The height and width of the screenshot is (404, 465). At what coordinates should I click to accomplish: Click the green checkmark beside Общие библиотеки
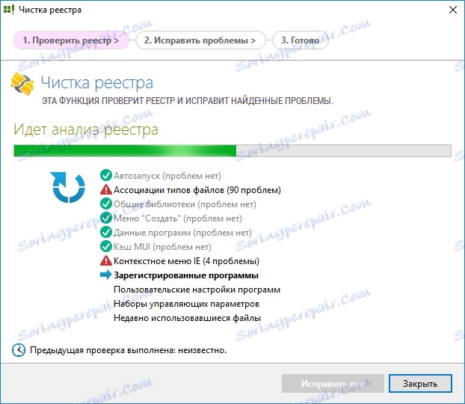(x=106, y=204)
